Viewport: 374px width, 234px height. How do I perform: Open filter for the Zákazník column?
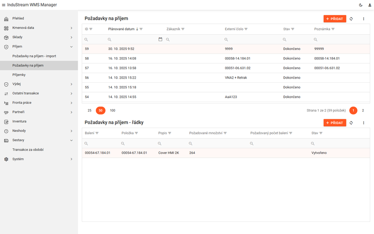(183, 29)
